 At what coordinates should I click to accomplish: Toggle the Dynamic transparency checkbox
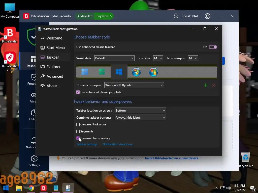coord(78,138)
